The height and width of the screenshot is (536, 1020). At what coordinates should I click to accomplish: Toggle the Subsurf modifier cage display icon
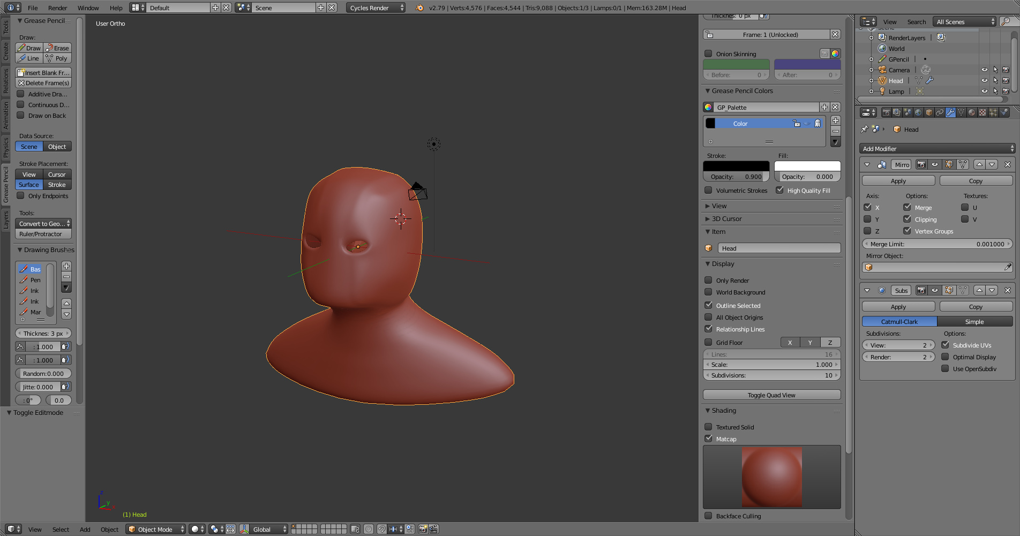click(963, 290)
